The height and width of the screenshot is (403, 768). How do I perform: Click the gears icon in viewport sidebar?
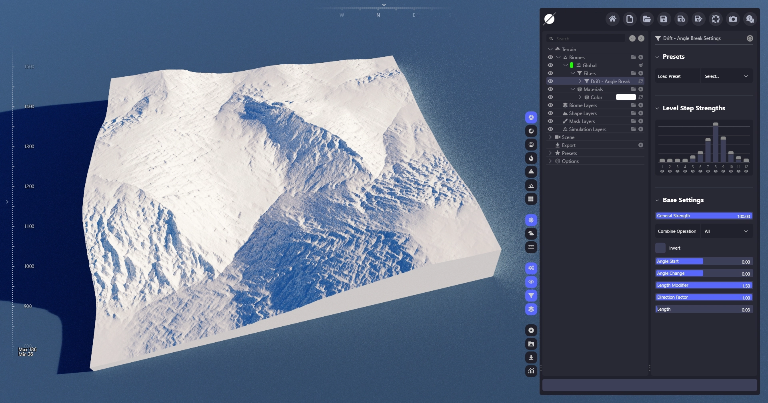coord(531,268)
